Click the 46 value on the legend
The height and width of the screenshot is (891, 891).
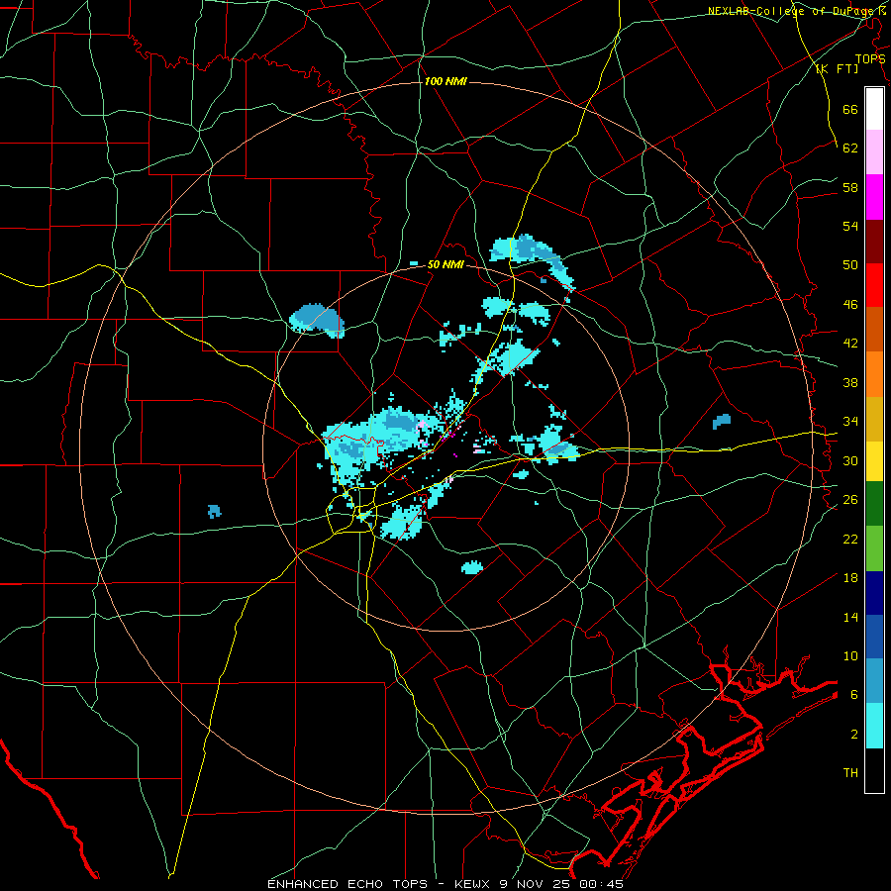pos(850,305)
